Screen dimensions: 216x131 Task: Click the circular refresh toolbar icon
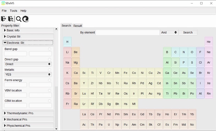(x=26, y=19)
